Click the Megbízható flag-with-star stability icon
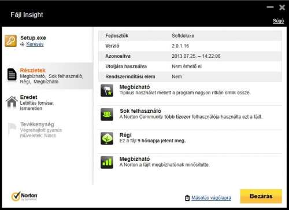The width and height of the screenshot is (289, 210). (x=107, y=90)
